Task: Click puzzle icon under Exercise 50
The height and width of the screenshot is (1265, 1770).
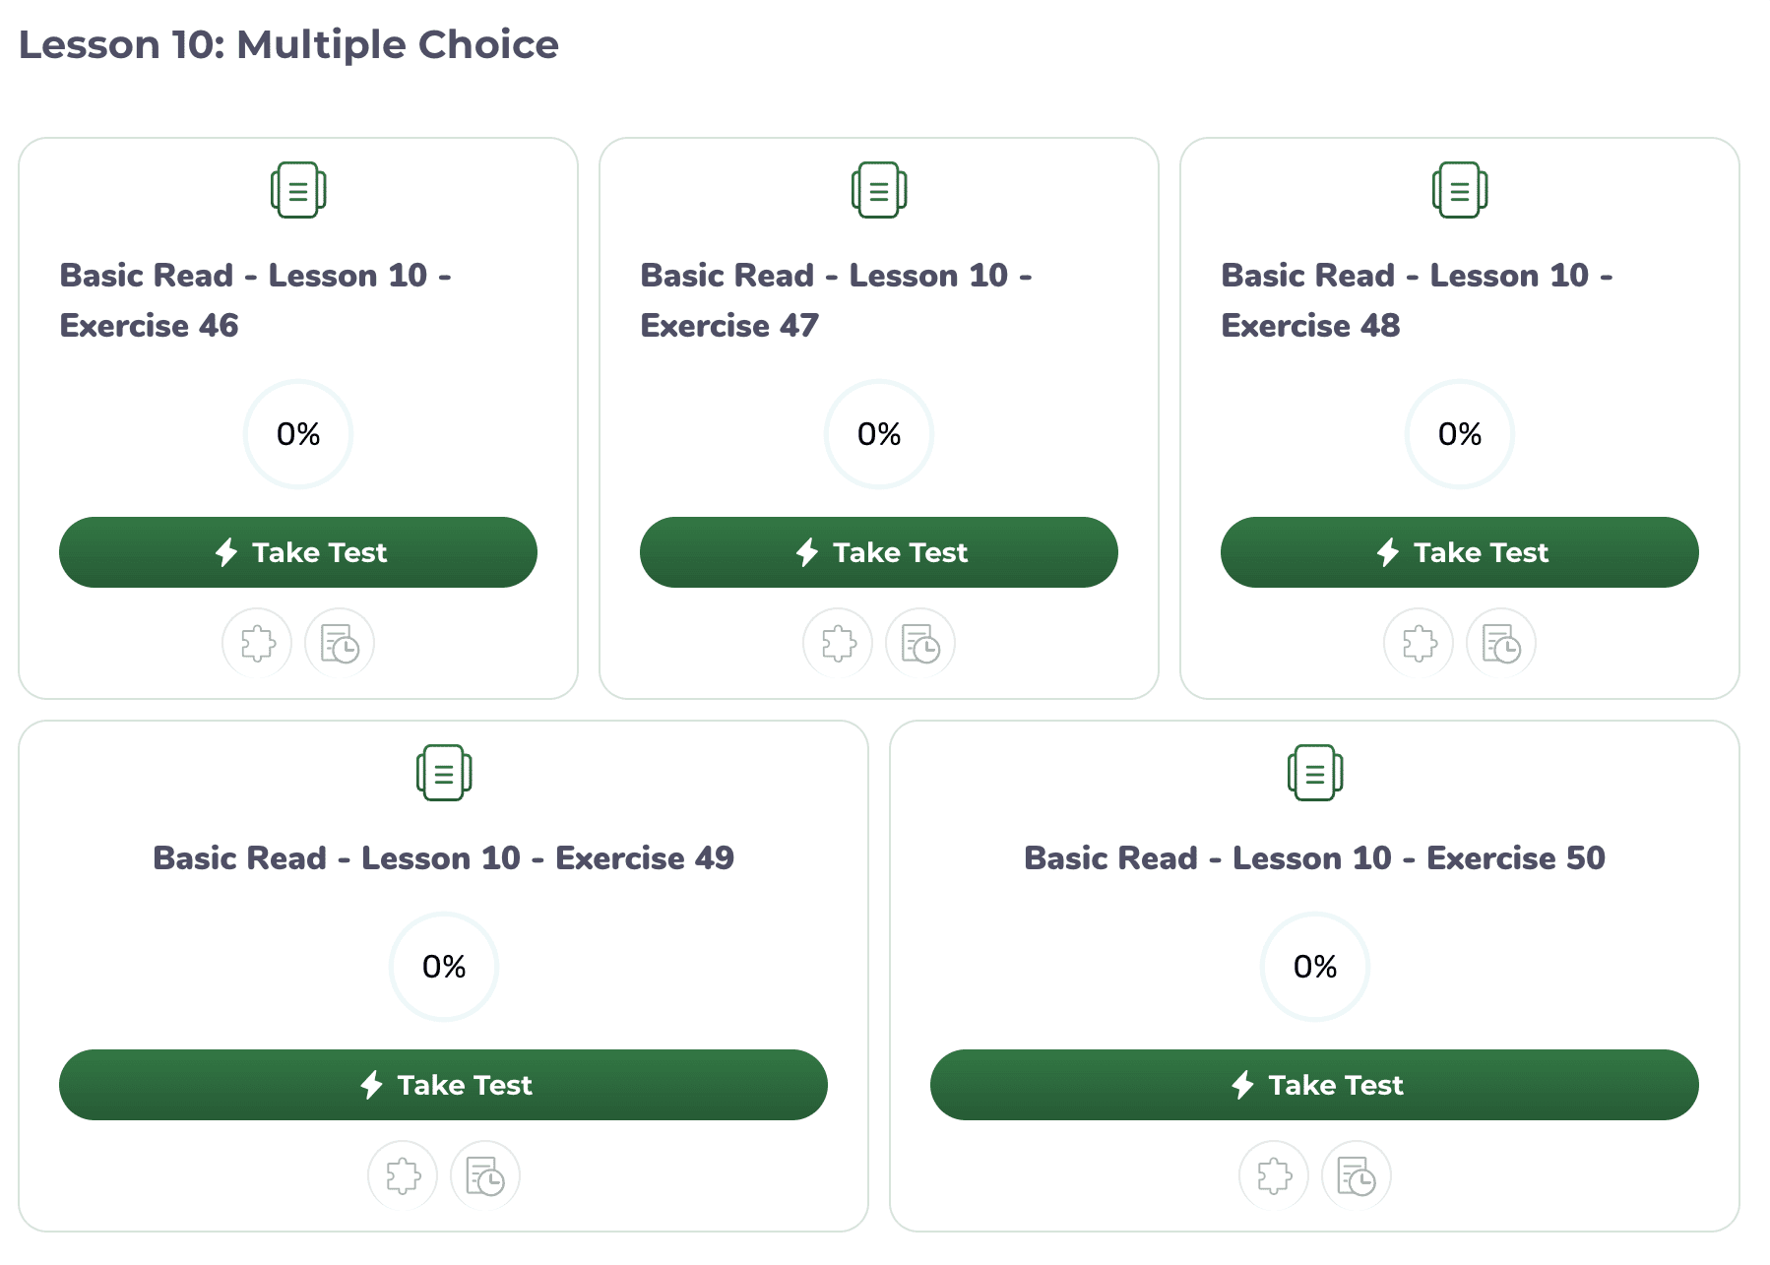Action: coord(1274,1175)
